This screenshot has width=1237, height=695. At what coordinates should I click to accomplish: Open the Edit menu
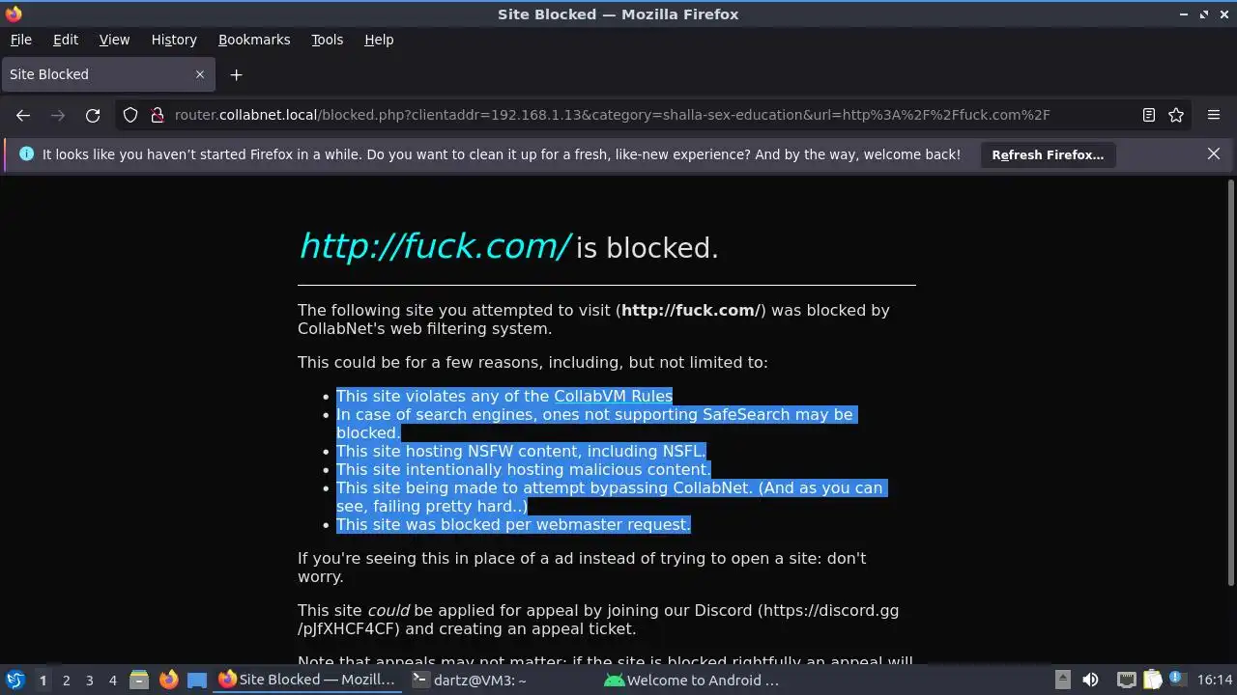[x=66, y=40]
